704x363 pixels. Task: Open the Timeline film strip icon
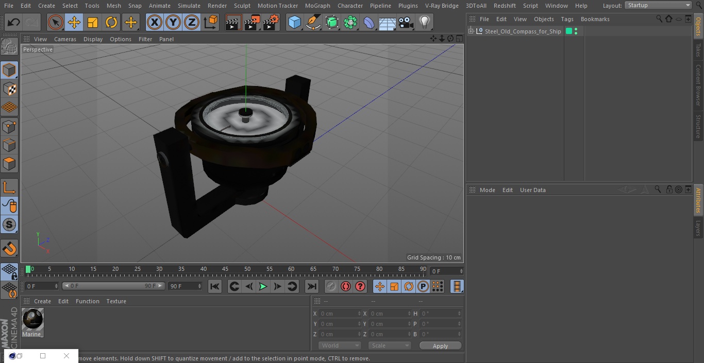click(x=457, y=286)
